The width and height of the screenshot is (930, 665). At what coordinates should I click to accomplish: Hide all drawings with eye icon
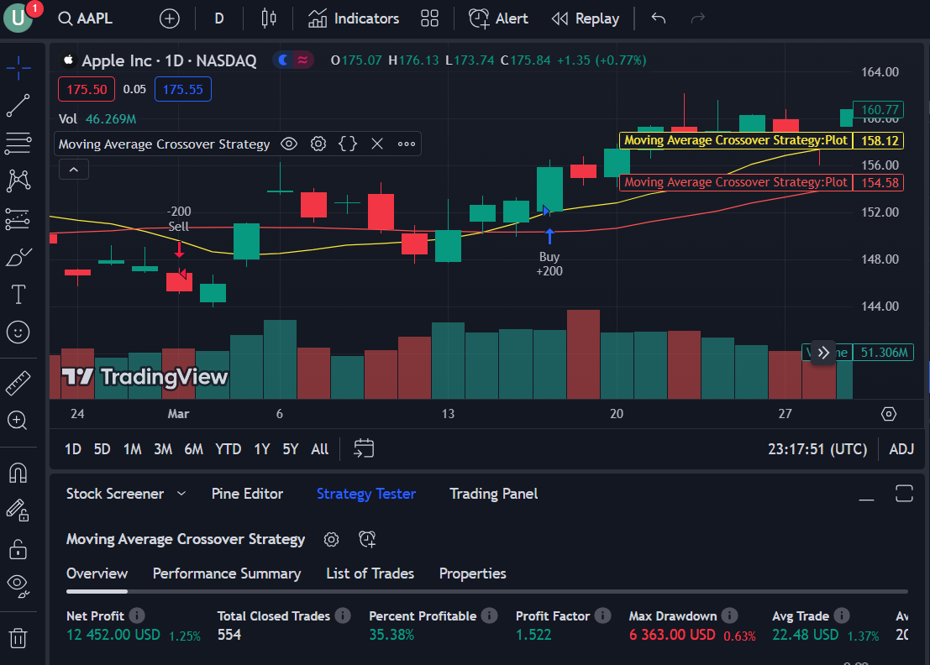[18, 585]
